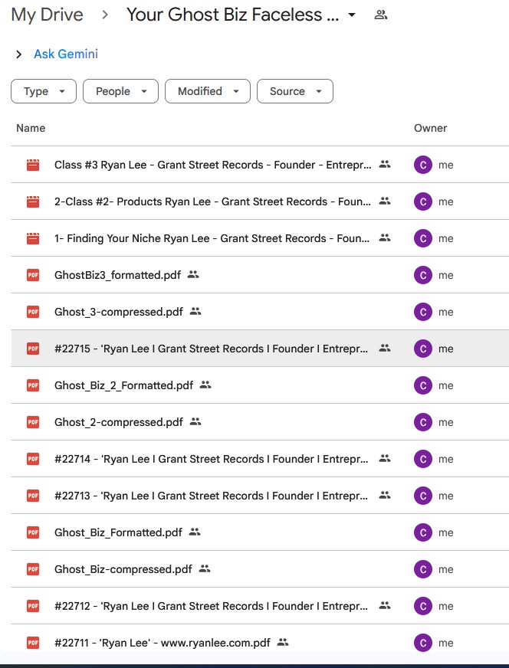Open the Modified filter dropdown
Viewport: 509px width, 668px height.
click(207, 91)
